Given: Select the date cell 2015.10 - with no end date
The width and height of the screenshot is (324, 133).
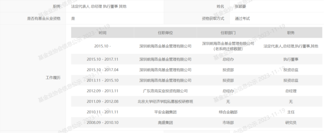Looking at the screenshot, I should click(x=103, y=46).
